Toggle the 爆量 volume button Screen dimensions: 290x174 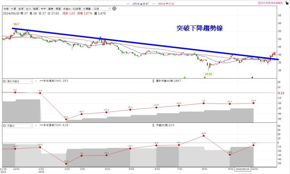pyautogui.click(x=58, y=9)
